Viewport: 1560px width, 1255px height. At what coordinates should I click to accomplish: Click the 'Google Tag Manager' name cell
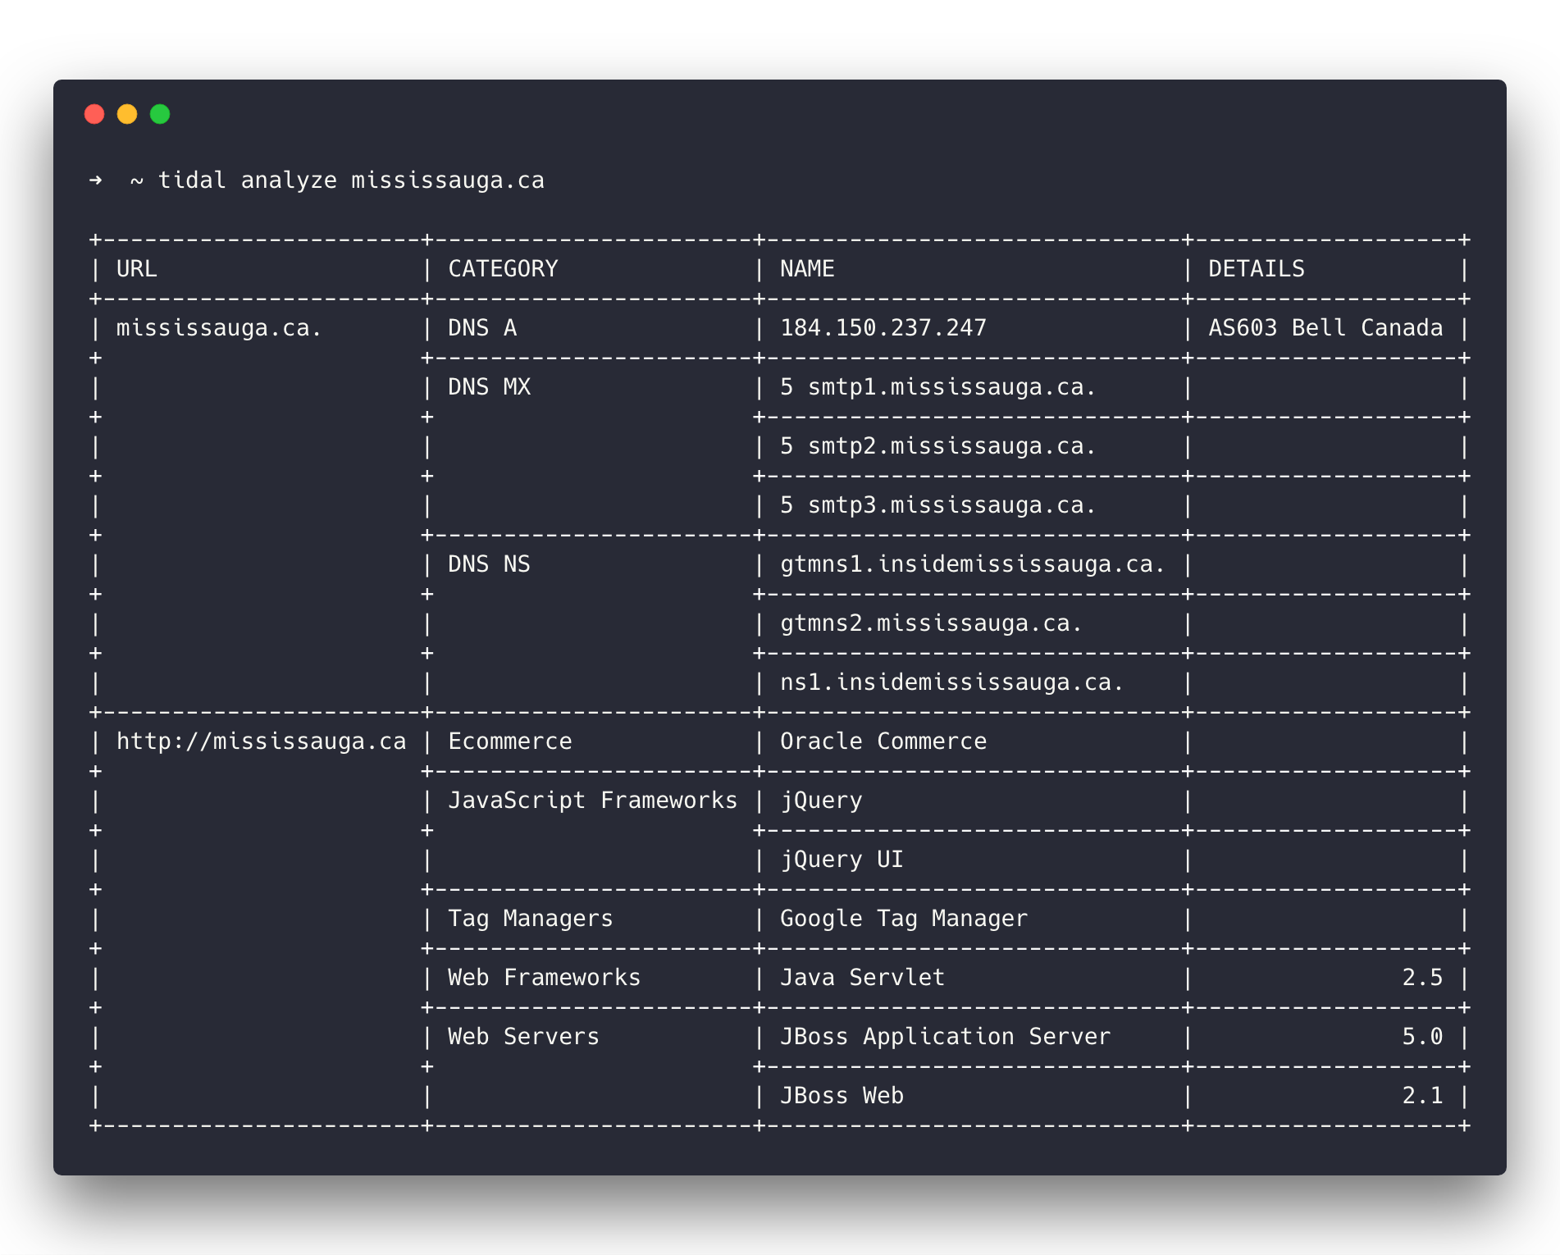904,919
